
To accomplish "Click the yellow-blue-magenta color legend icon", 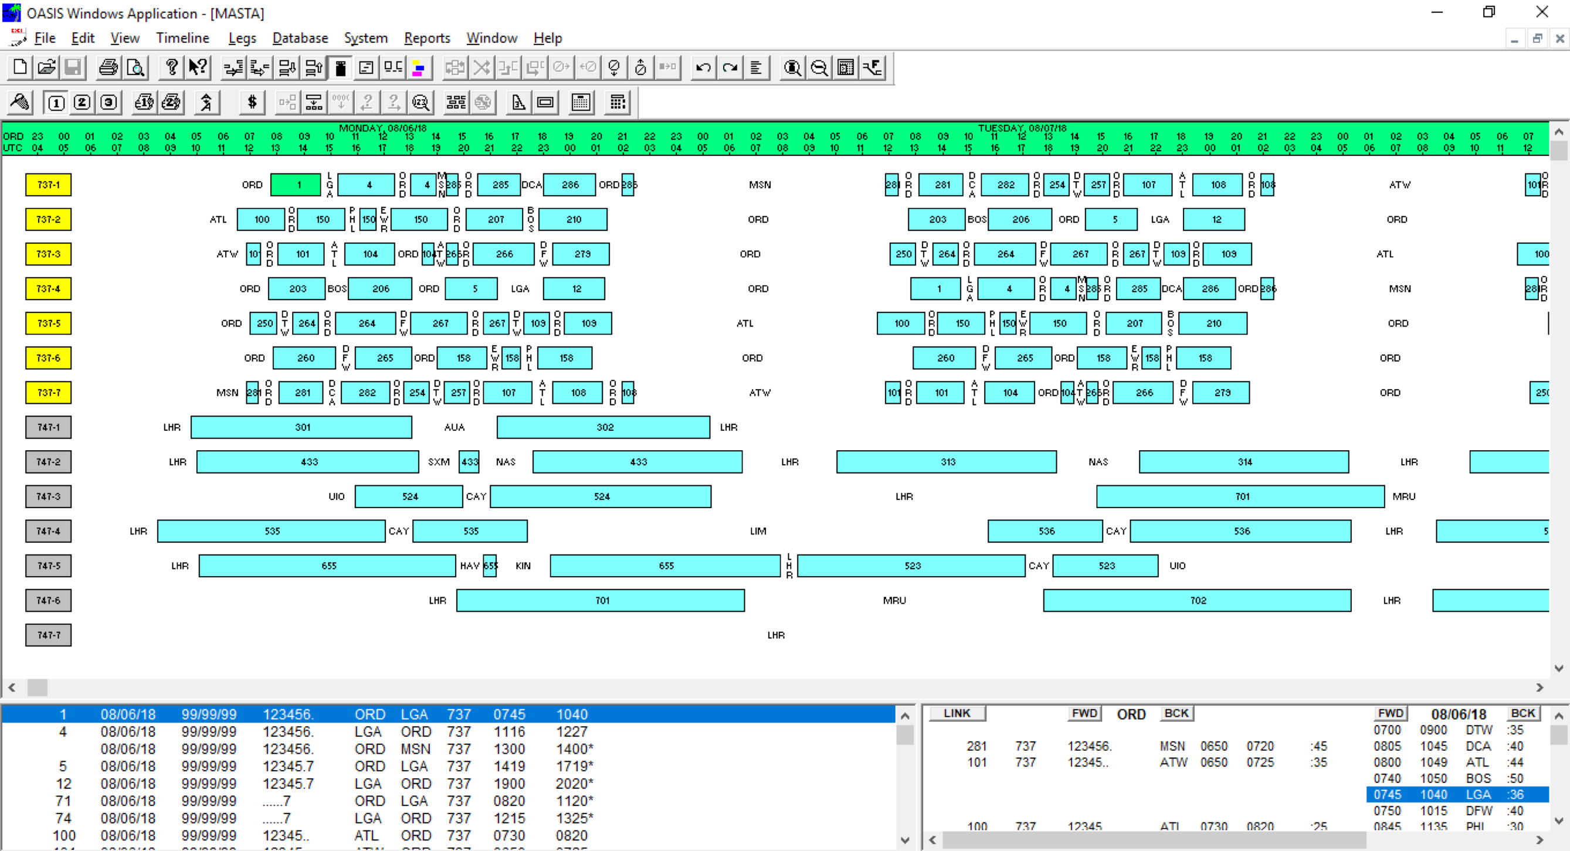I will point(418,67).
